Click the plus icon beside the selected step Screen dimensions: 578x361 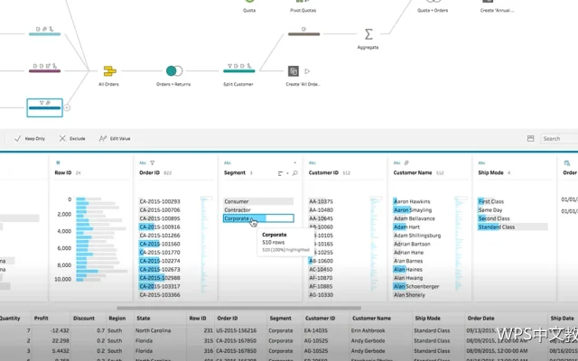pyautogui.click(x=67, y=108)
